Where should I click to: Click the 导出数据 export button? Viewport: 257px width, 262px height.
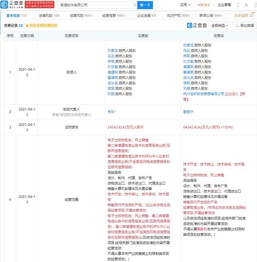(245, 26)
